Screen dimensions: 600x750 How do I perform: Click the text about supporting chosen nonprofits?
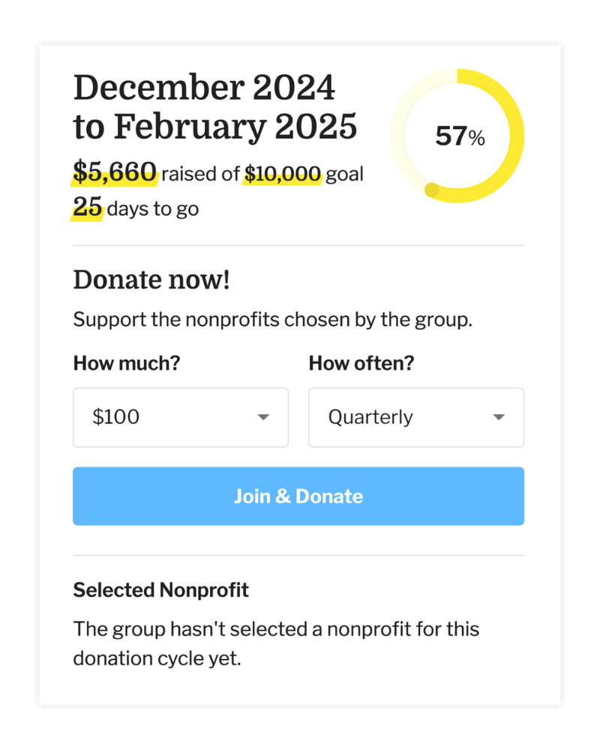click(272, 320)
